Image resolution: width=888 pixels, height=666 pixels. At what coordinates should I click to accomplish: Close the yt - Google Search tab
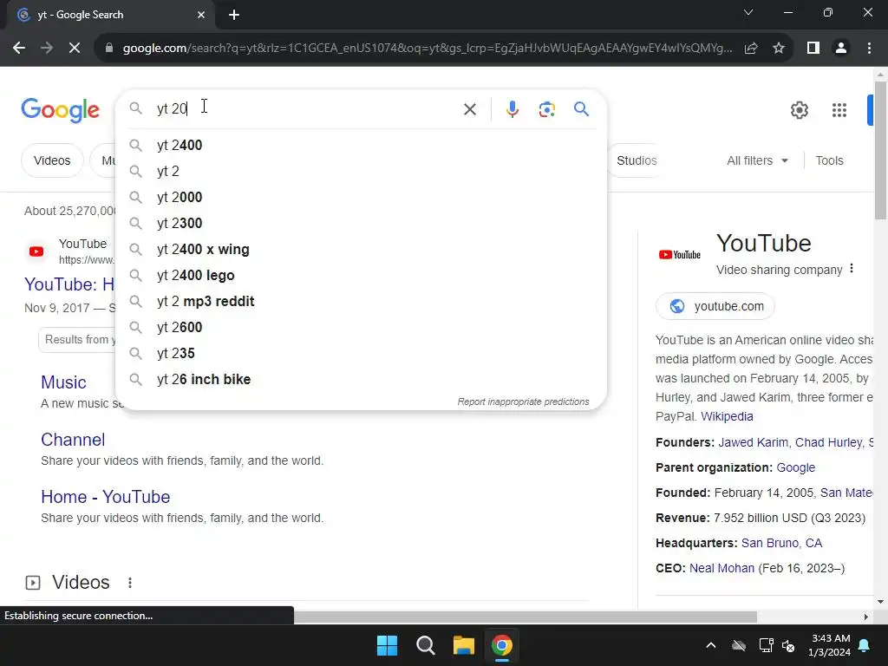201,15
